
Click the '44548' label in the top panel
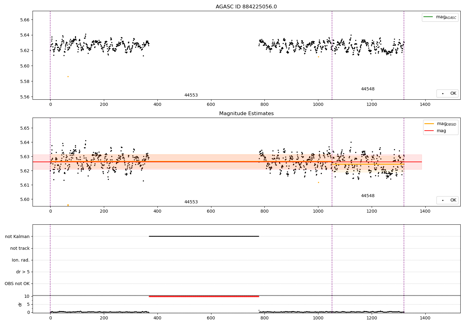pyautogui.click(x=368, y=89)
